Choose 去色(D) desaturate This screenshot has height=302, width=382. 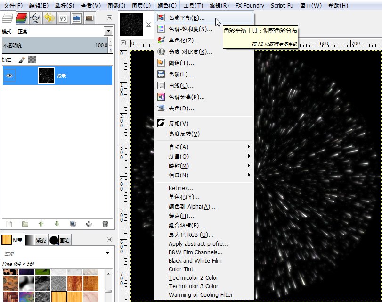[204, 108]
